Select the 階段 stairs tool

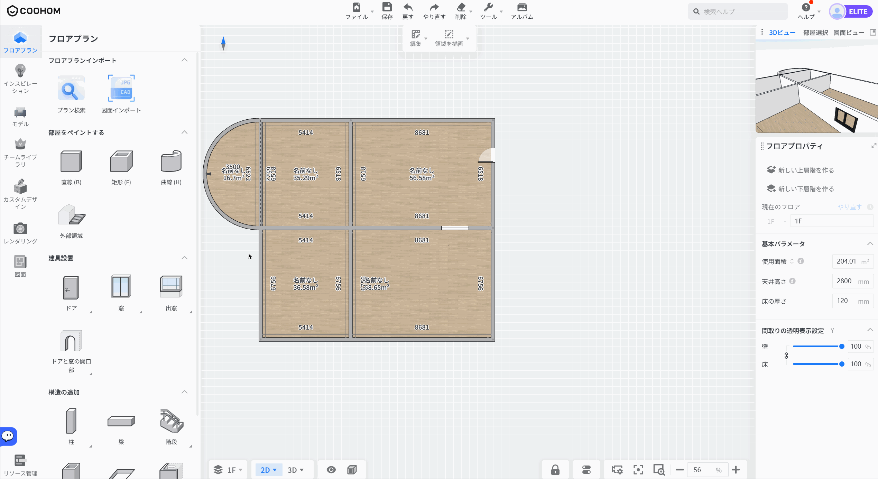pos(171,427)
